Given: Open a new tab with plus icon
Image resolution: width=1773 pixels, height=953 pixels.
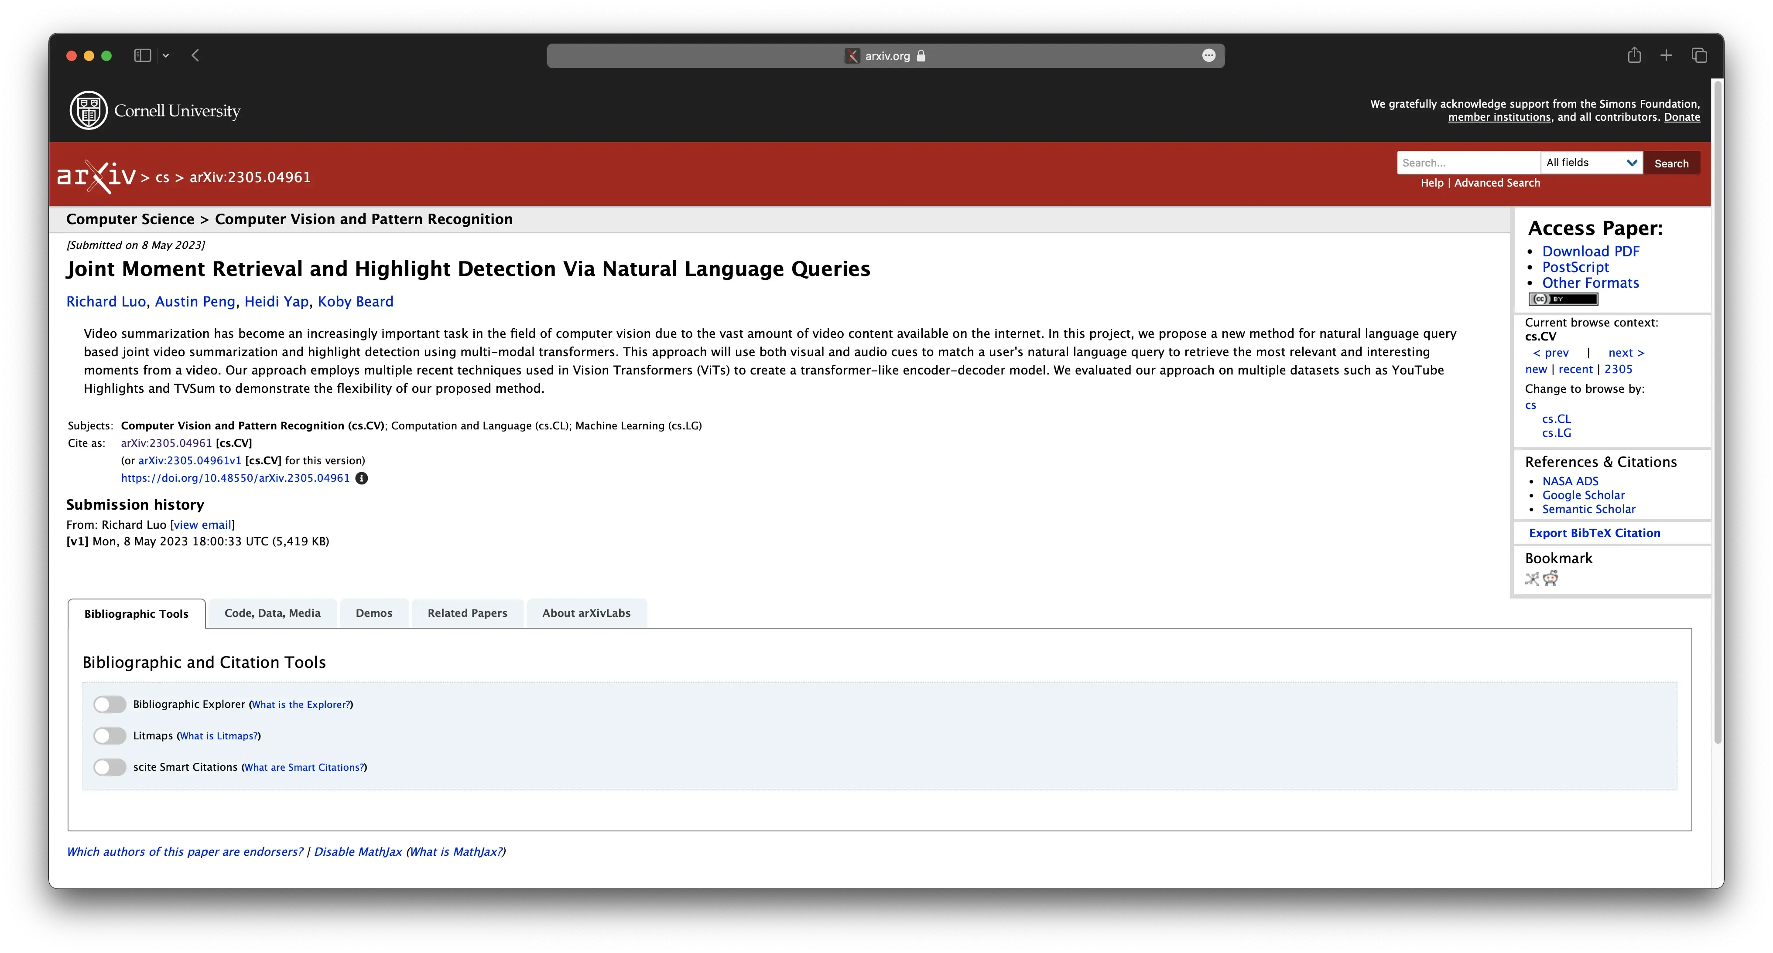Looking at the screenshot, I should point(1666,56).
